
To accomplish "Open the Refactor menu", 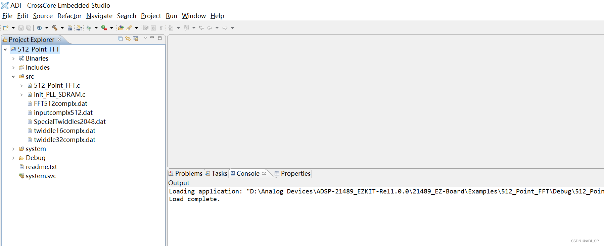I will click(69, 16).
